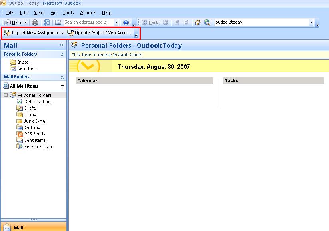Select the Deleted Items folder name

click(x=38, y=102)
